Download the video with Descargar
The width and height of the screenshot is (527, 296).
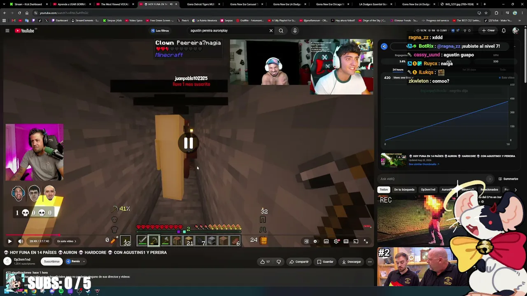(x=352, y=261)
